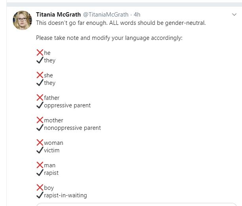Visit the @TitaniaMcGrath handle
Screen dimensions: 242x206
click(106, 15)
